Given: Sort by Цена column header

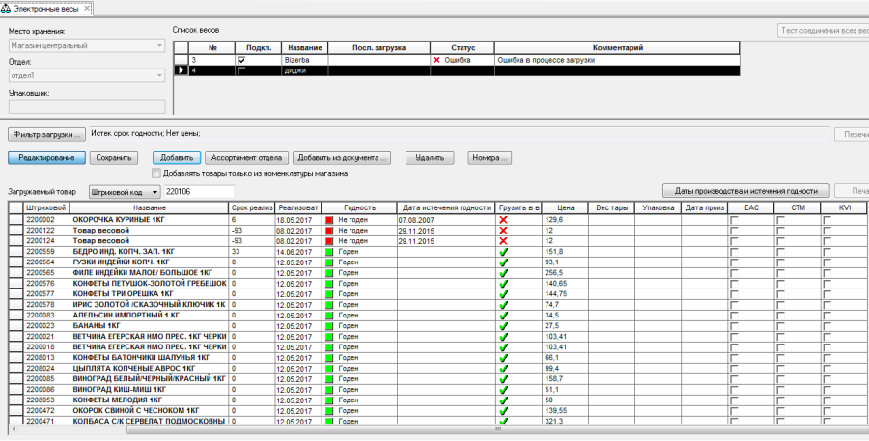Looking at the screenshot, I should coord(565,207).
